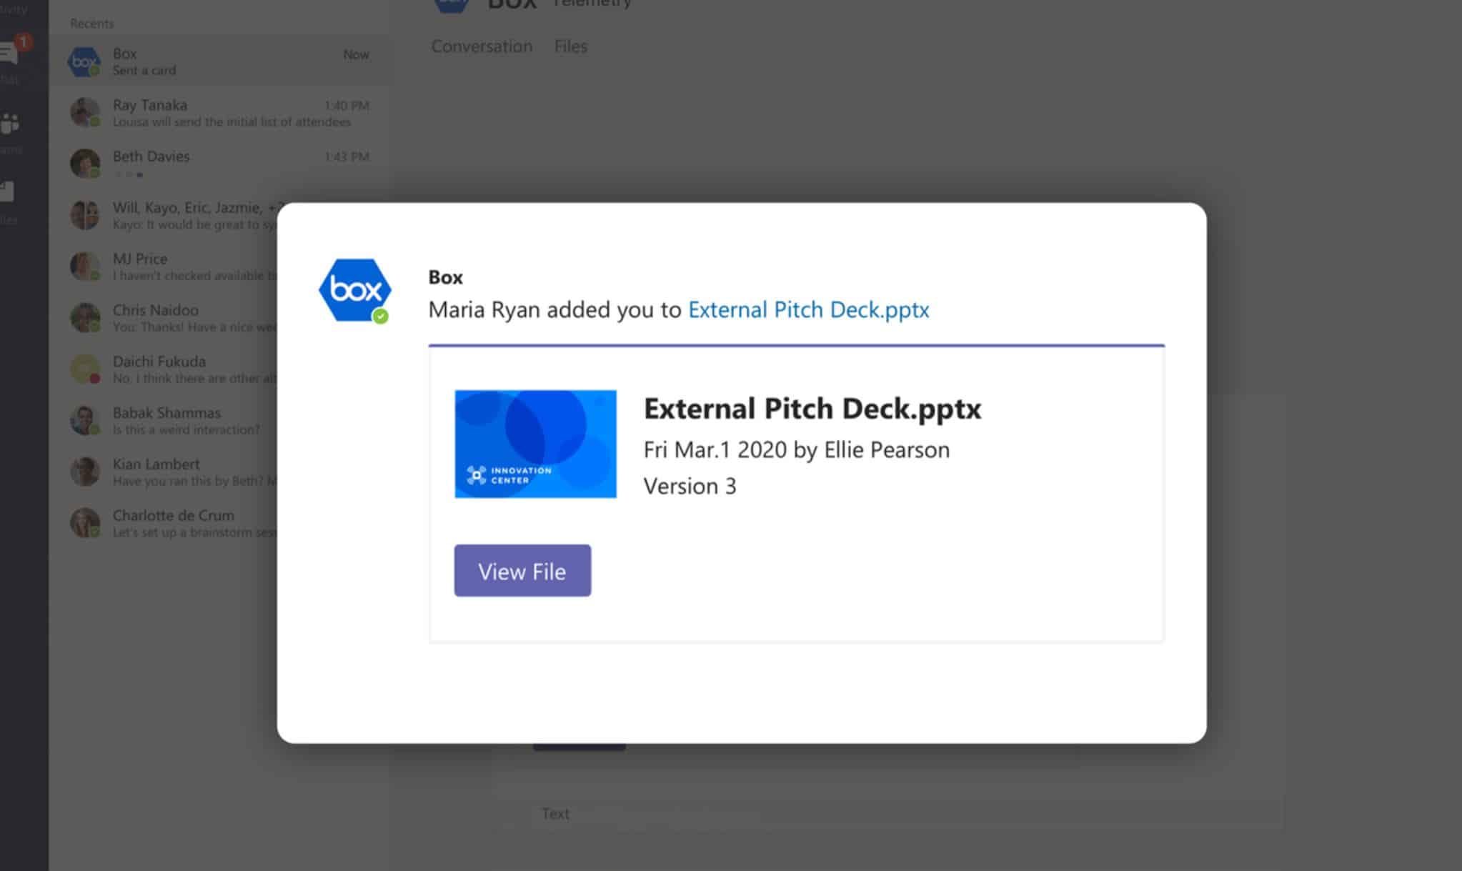This screenshot has height=871, width=1462.
Task: Open Ray Tanaka conversation
Action: (x=219, y=113)
